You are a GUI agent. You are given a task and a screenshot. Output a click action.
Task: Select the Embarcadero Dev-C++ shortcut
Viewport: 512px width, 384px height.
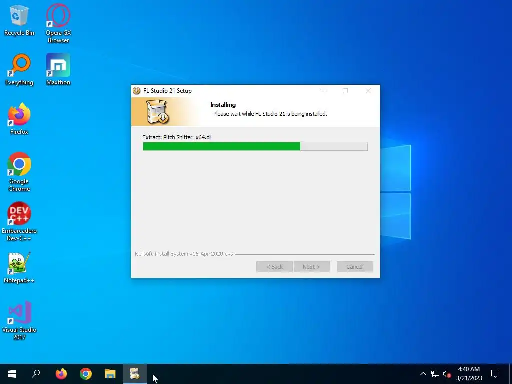point(19,221)
